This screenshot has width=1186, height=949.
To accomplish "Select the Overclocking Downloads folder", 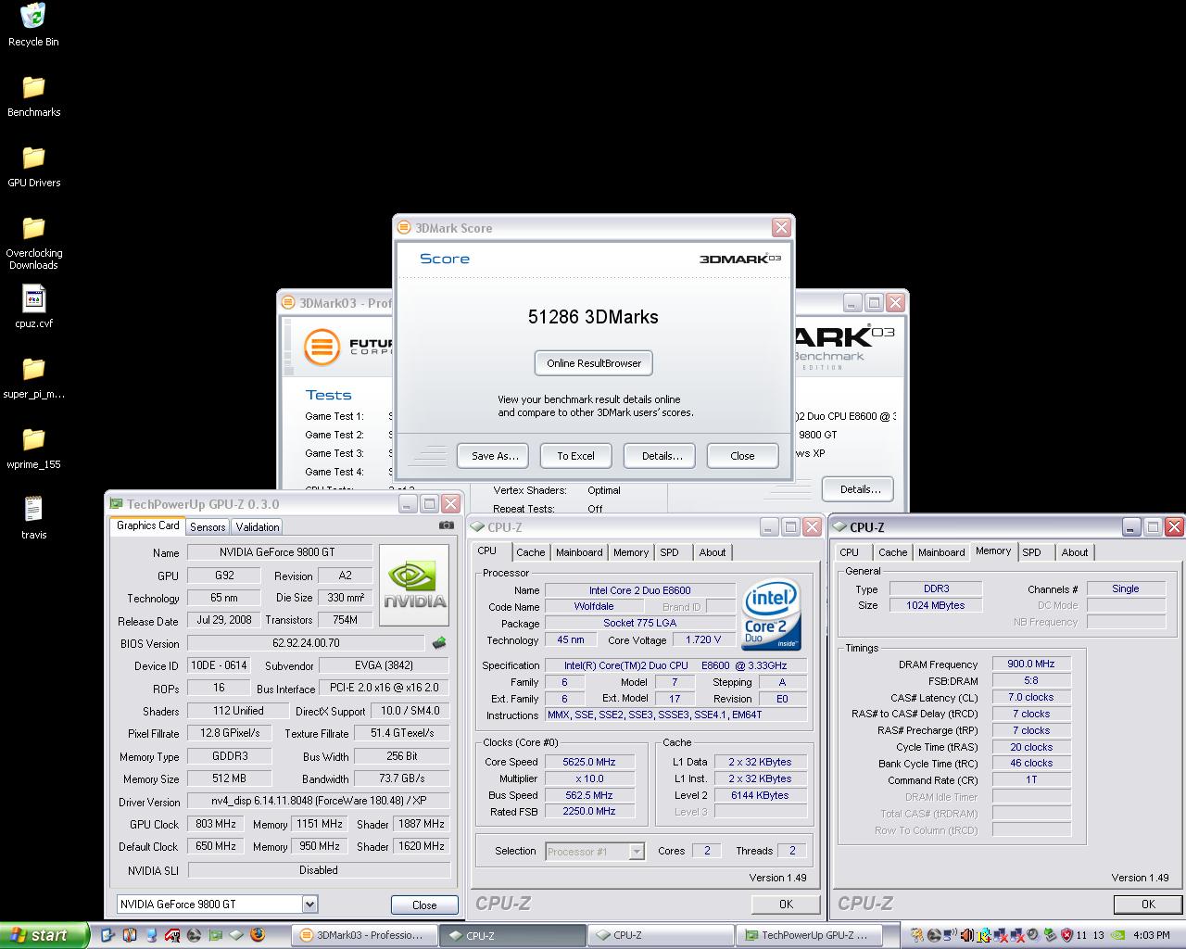I will point(33,228).
